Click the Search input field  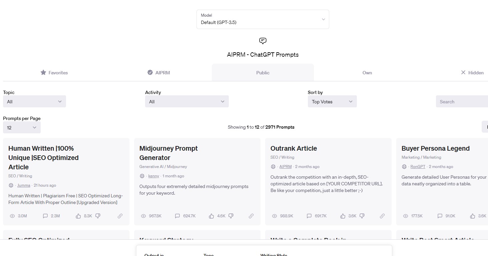462,101
